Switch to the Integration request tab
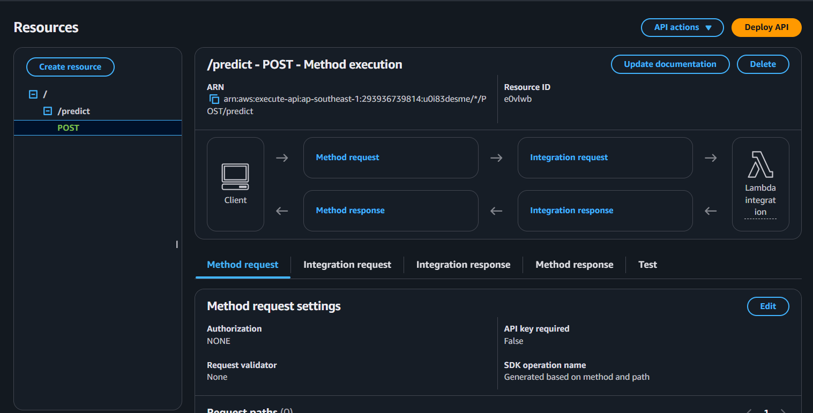The height and width of the screenshot is (413, 813). (x=347, y=265)
